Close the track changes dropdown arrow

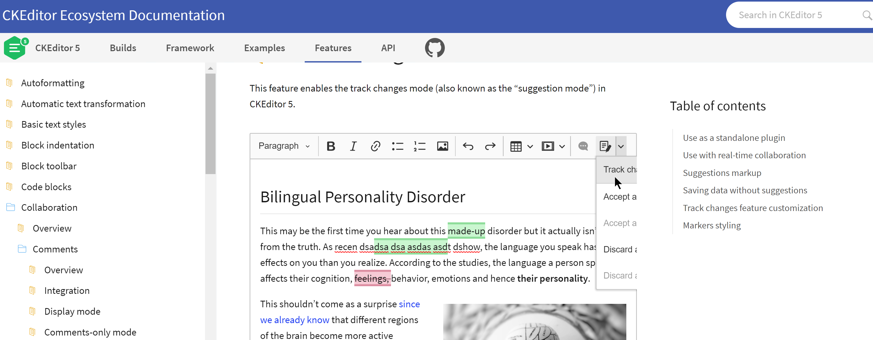[621, 146]
